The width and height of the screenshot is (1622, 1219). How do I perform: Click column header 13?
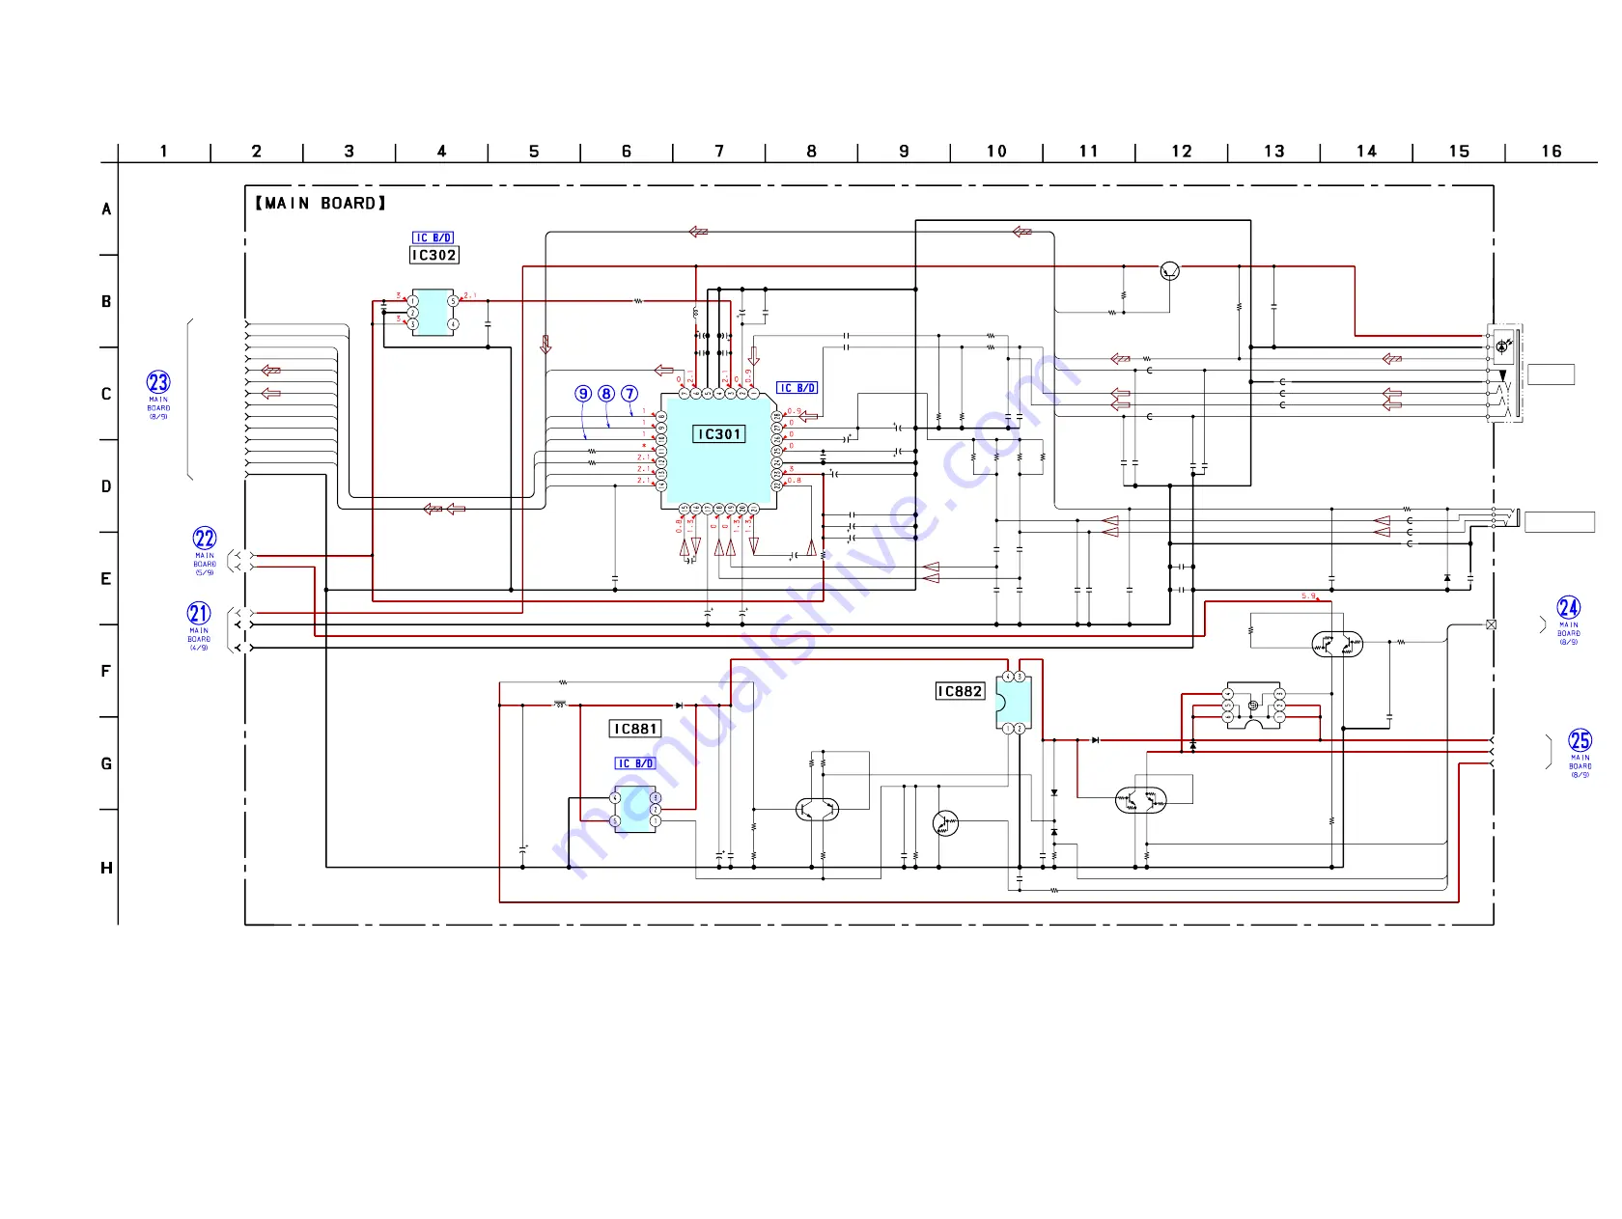pos(1274,152)
